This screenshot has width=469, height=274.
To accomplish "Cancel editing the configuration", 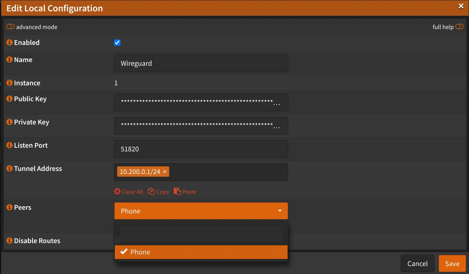I will coord(417,263).
